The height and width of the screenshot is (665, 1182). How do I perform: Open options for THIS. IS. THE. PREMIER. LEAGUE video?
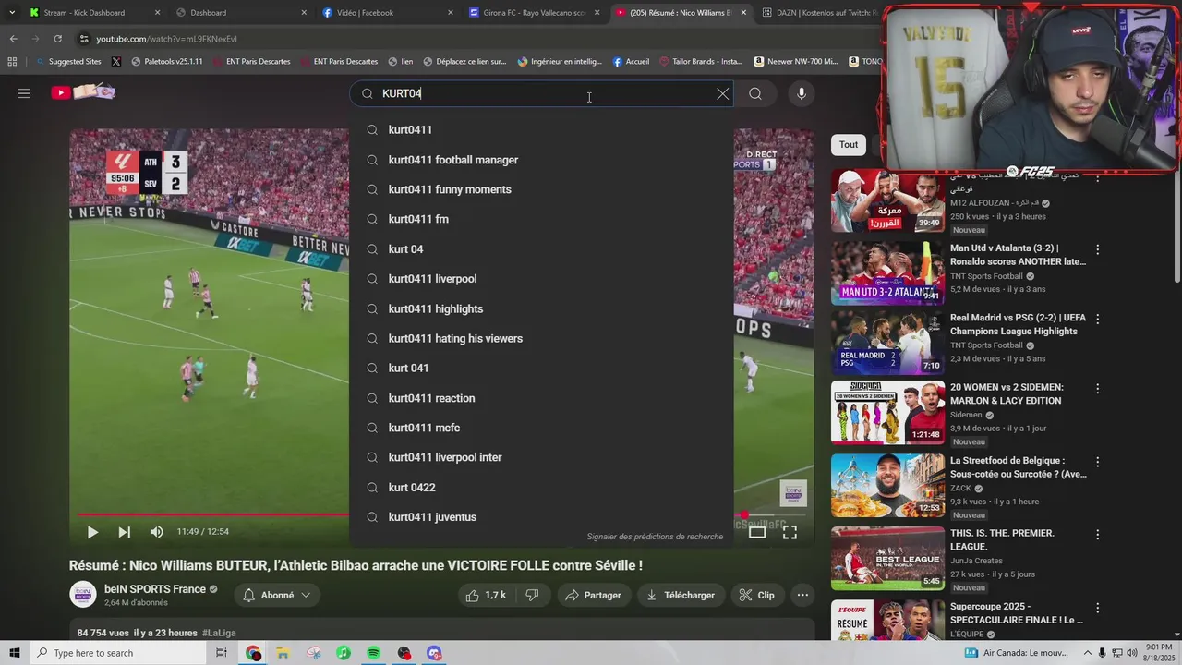1097,535
